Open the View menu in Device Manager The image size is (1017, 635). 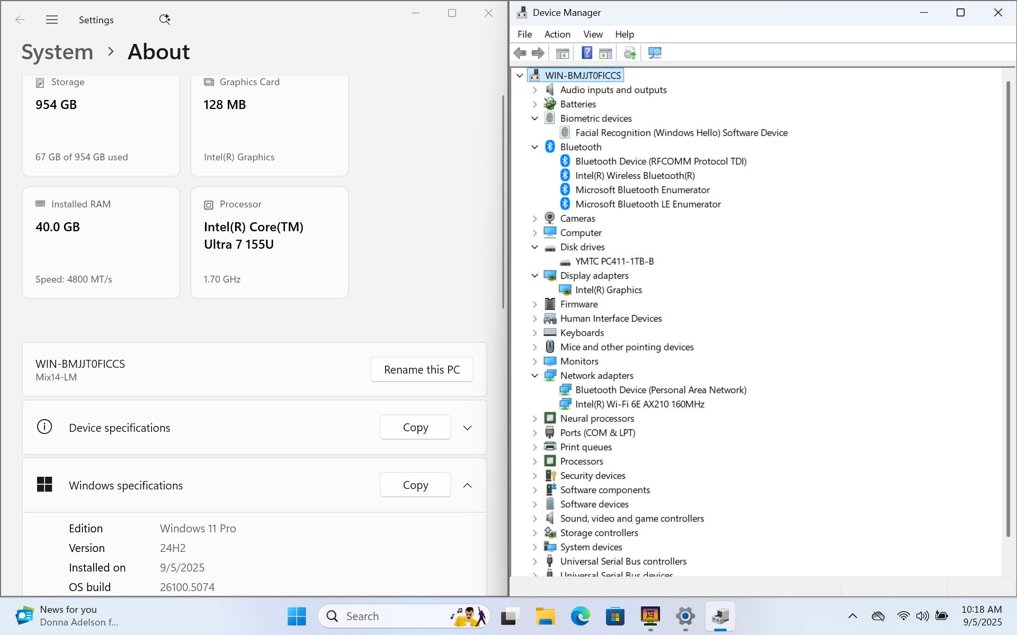pos(593,34)
